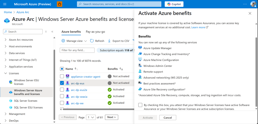This screenshot has width=258, height=124.
Task: Click Activated status icon for arc-dp-we
Action: (x=110, y=103)
